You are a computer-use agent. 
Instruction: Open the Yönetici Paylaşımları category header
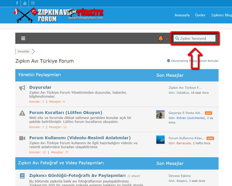(x=40, y=75)
